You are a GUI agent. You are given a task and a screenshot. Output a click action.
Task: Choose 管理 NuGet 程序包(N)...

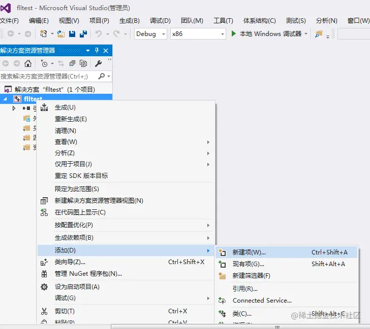[x=126, y=274]
